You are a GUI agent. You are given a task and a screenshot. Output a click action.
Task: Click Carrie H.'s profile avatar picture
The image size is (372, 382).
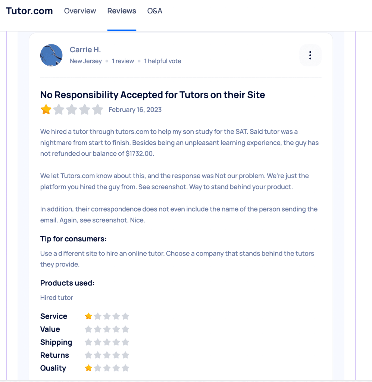click(x=51, y=55)
